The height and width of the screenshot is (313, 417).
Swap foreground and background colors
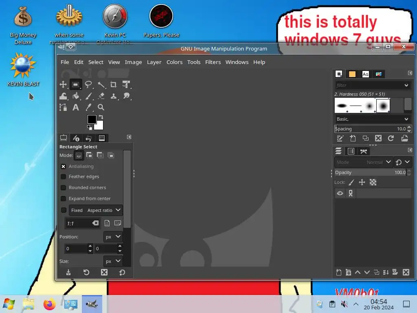click(101, 117)
